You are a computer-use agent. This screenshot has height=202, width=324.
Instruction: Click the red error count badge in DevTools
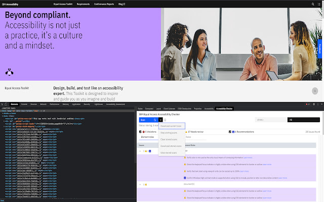tap(307, 105)
